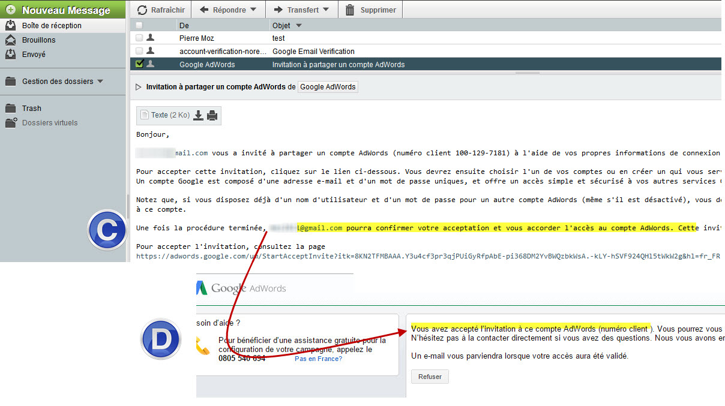Open the message from Pierre Moz
The image size is (725, 406).
click(197, 38)
